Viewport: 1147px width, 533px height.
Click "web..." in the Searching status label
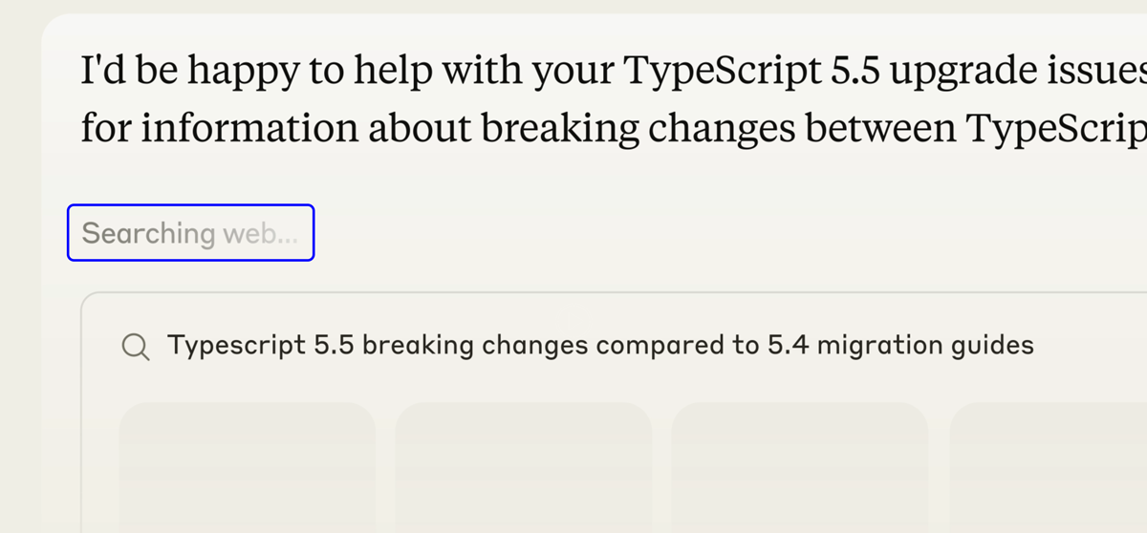coord(260,233)
